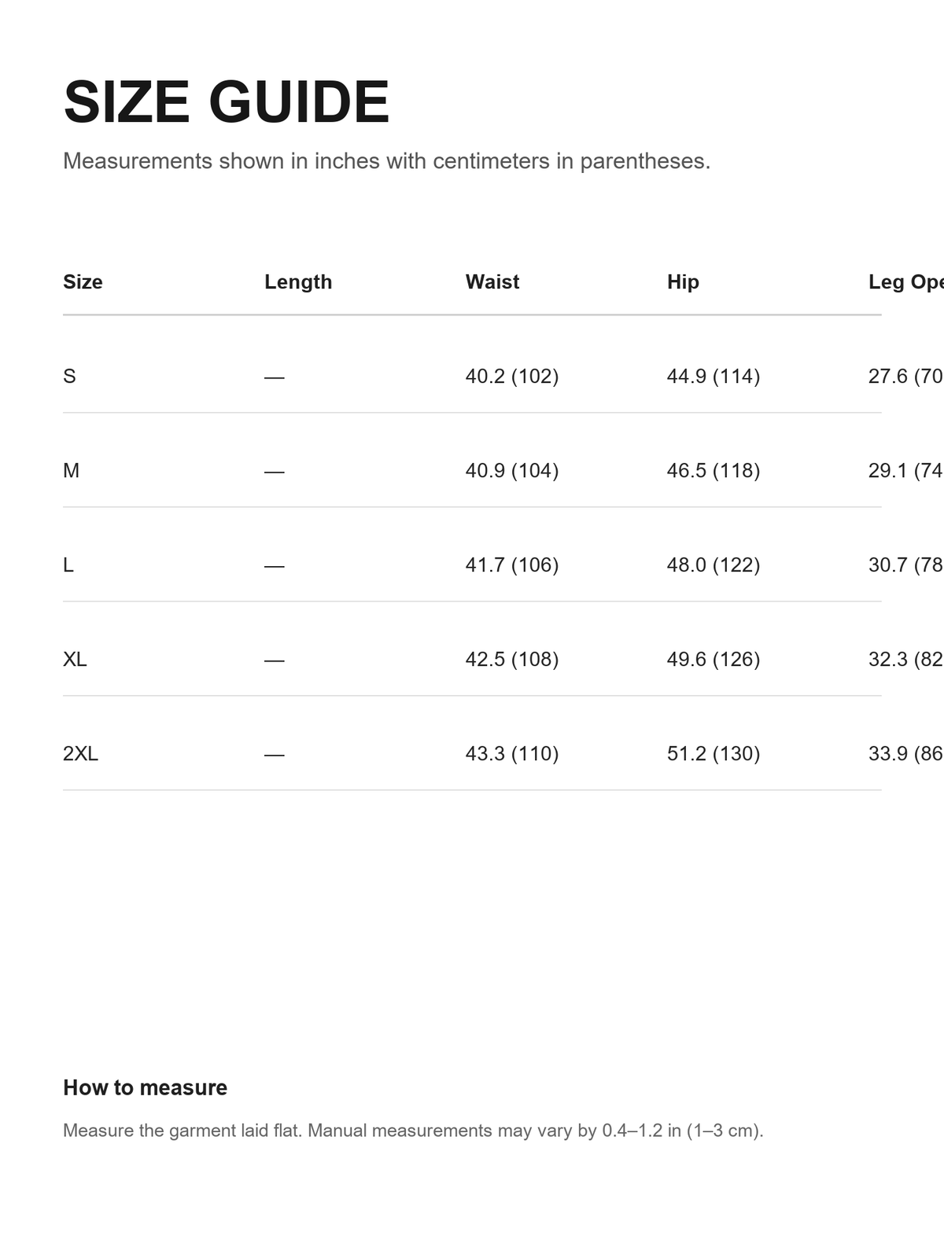Select the Length column header
This screenshot has width=944, height=1258.
(x=298, y=281)
